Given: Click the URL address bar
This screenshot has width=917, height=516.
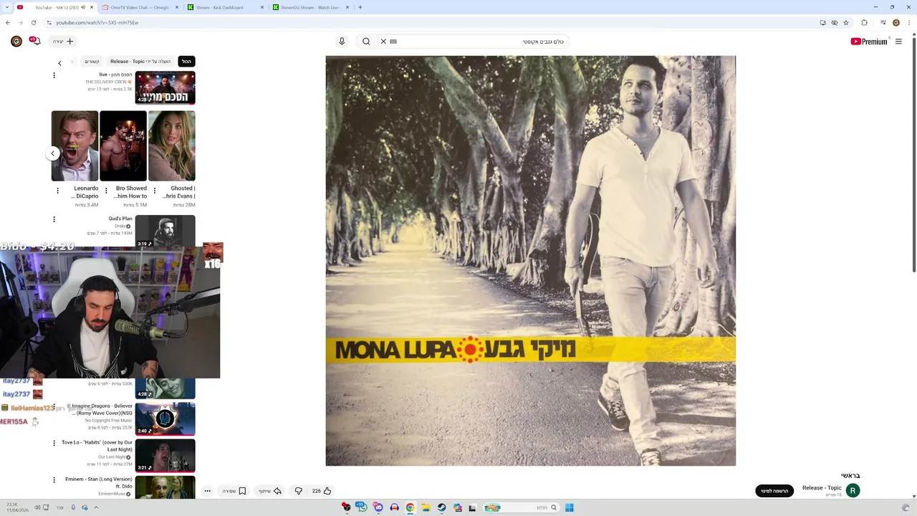Looking at the screenshot, I should click(430, 22).
